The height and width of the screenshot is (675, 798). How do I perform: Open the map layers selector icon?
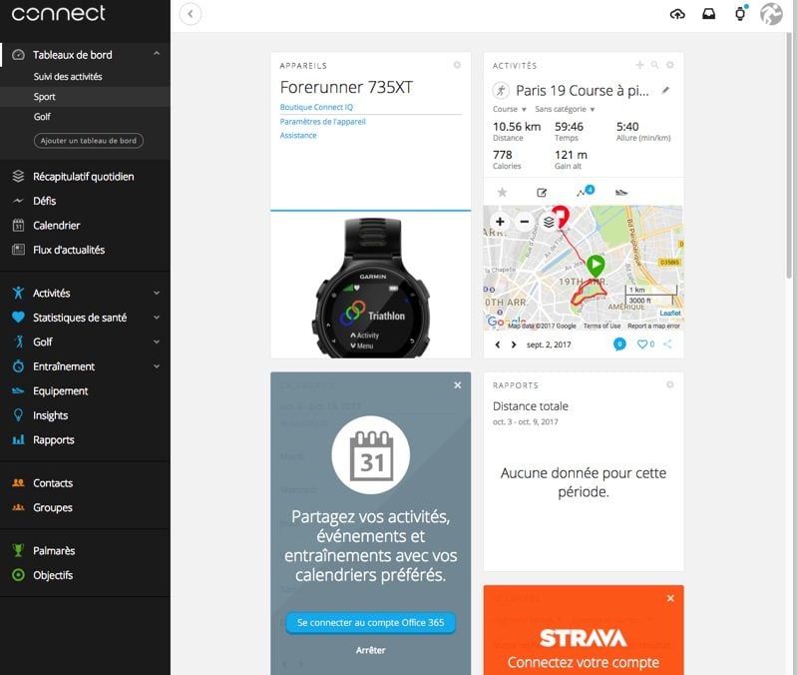[549, 222]
